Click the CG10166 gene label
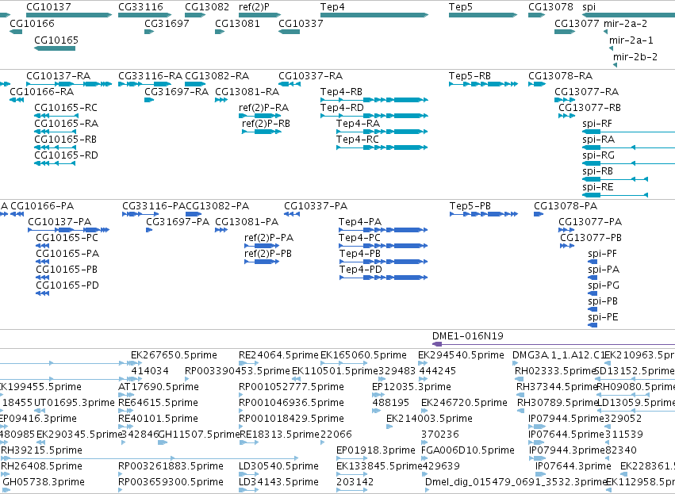This screenshot has width=675, height=494. pyautogui.click(x=32, y=24)
